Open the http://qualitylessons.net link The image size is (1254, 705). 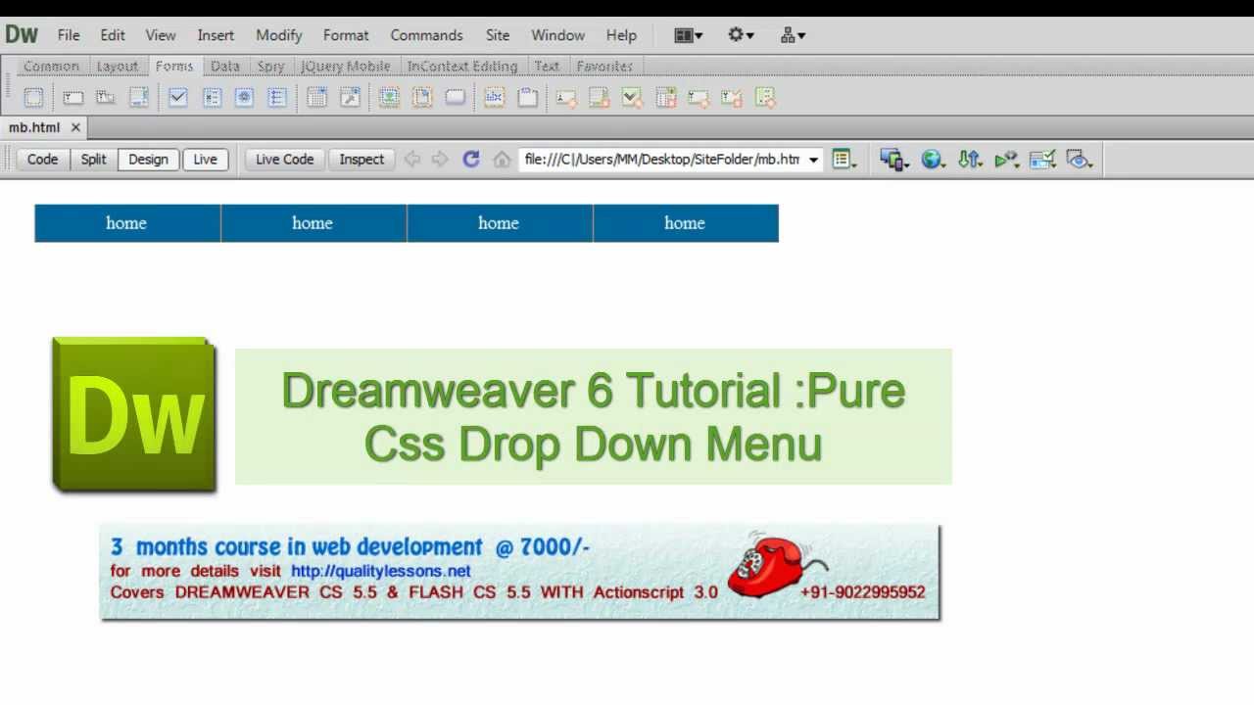click(380, 571)
